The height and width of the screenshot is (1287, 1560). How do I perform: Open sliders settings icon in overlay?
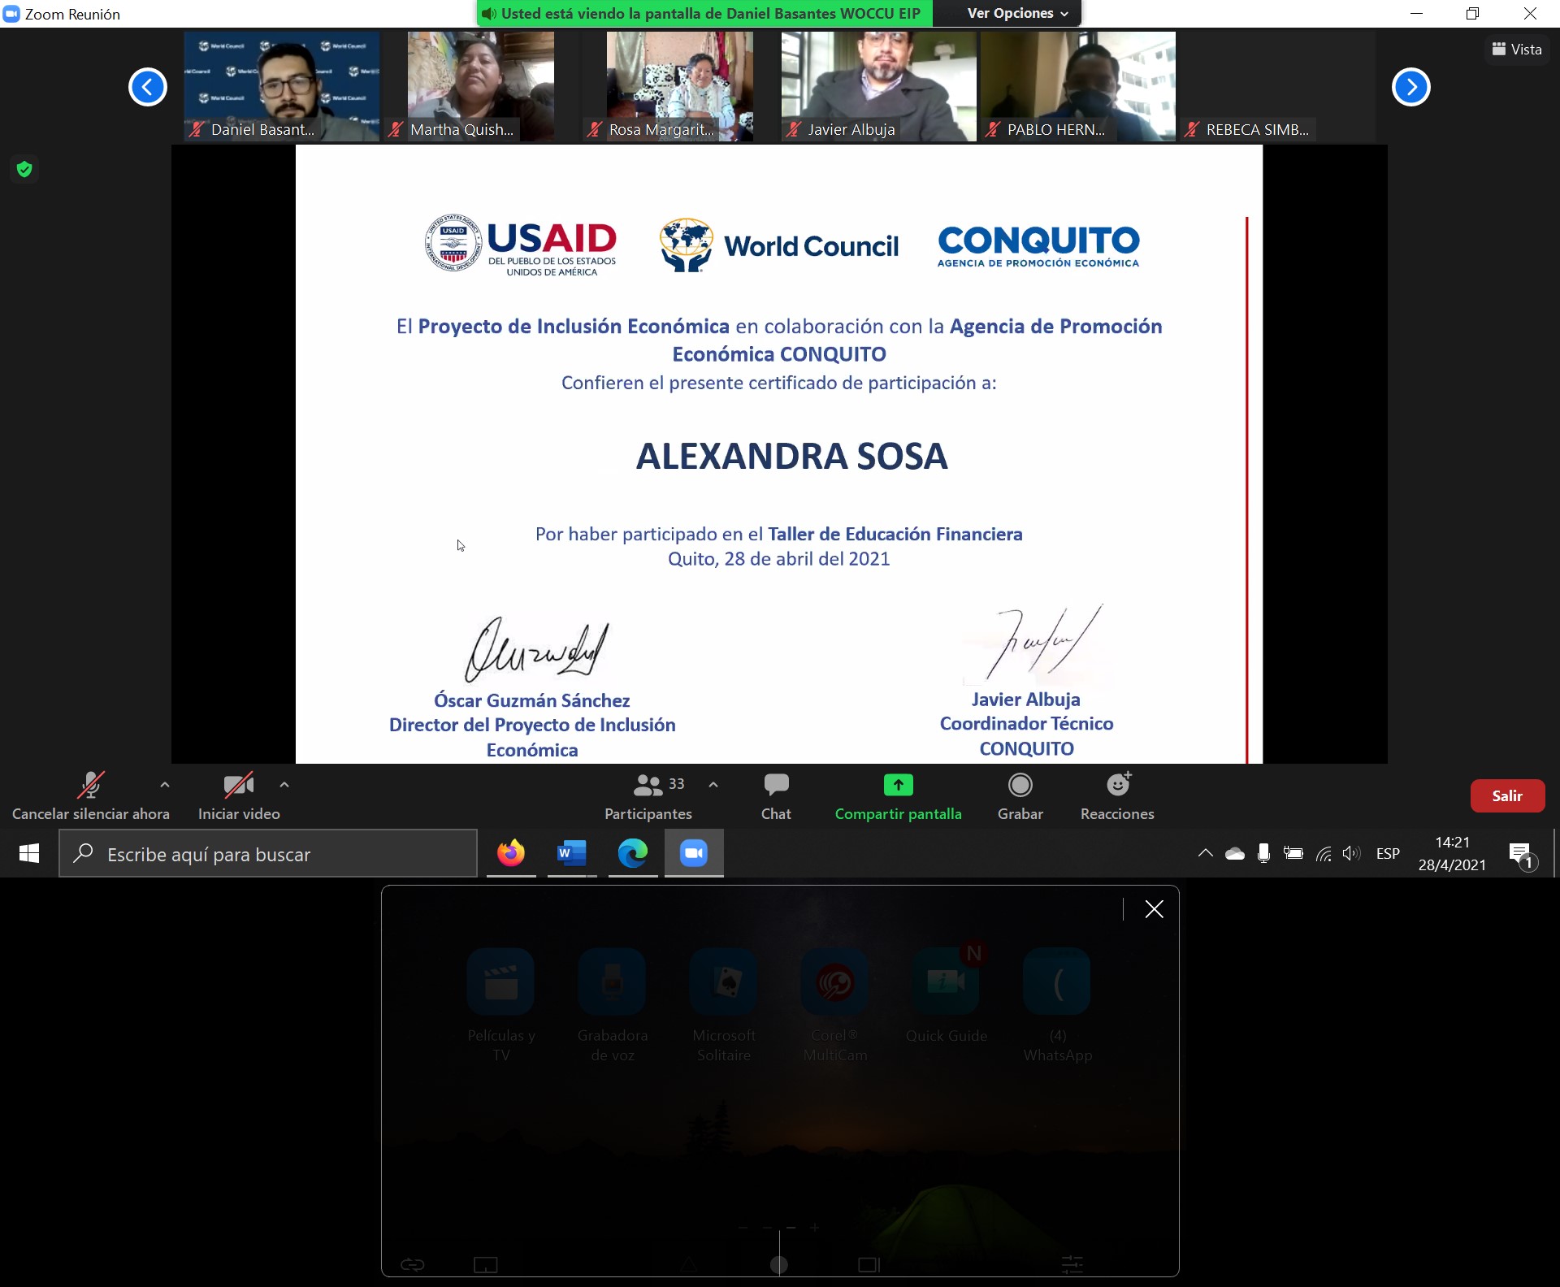click(x=1072, y=1264)
